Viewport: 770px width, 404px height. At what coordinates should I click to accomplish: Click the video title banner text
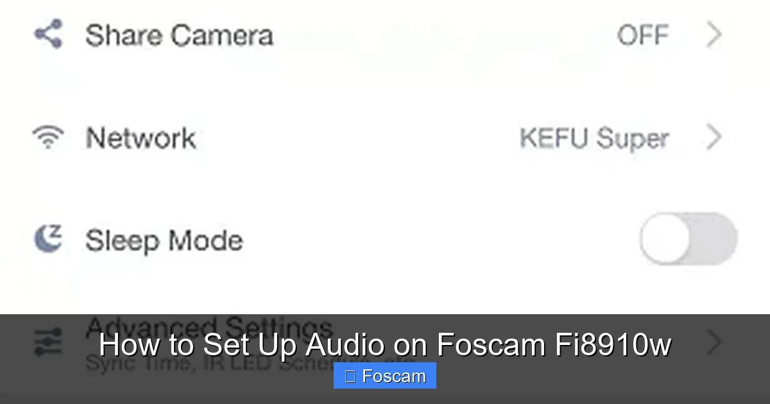click(x=385, y=344)
